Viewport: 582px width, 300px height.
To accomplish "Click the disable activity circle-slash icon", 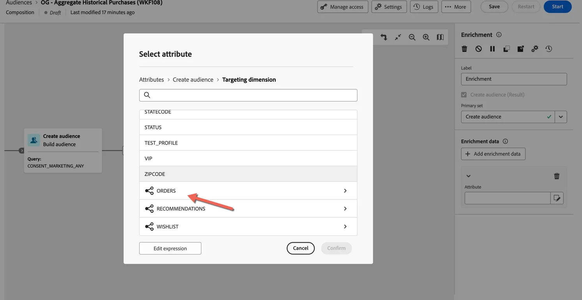I will pyautogui.click(x=478, y=49).
